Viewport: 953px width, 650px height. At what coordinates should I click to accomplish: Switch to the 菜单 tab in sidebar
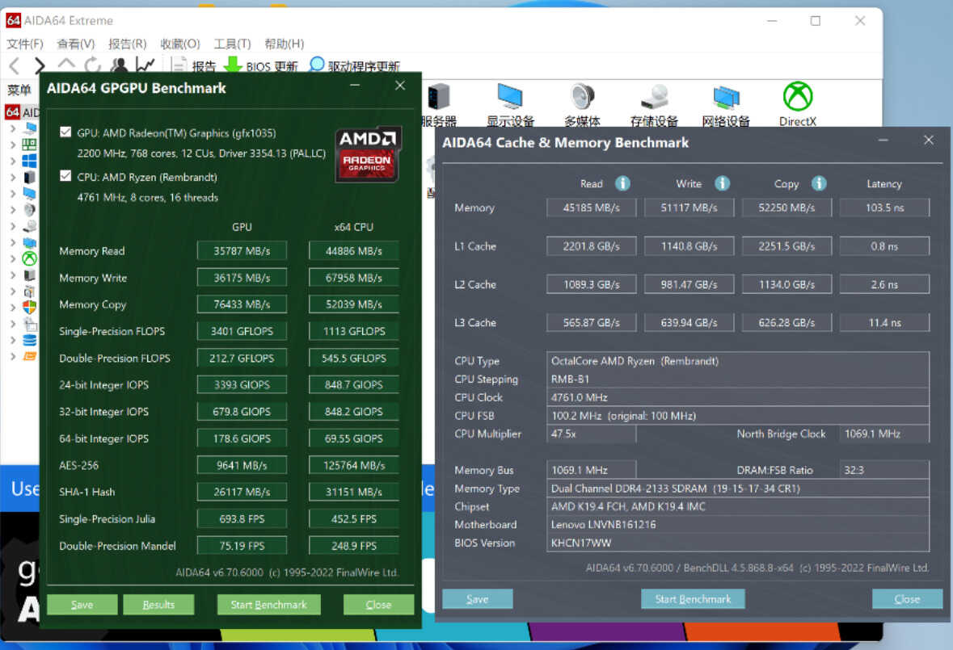point(19,90)
